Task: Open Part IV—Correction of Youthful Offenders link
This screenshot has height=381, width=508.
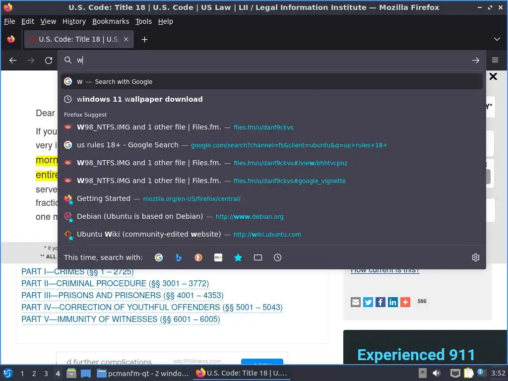Action: [152, 307]
